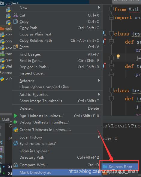Select the fran HTML file in tree
Viewport: 141px width, 177px height.
pyautogui.click(x=6, y=54)
